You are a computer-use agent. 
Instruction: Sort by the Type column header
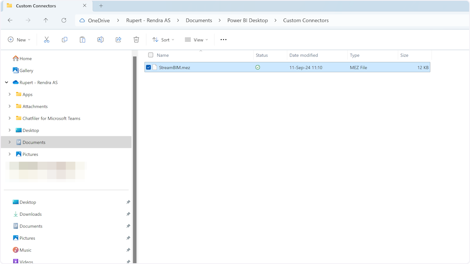(354, 55)
